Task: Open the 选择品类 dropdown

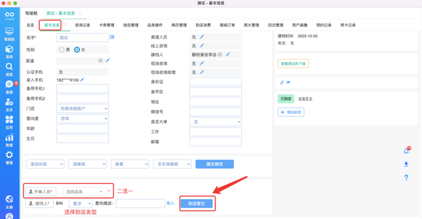Action: coord(85,191)
